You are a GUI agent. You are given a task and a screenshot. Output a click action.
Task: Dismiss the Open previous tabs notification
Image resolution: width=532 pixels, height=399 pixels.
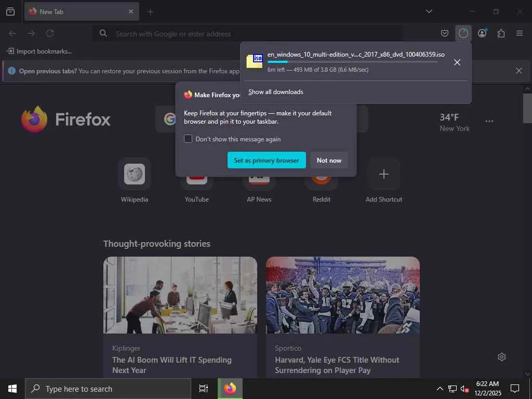519,71
